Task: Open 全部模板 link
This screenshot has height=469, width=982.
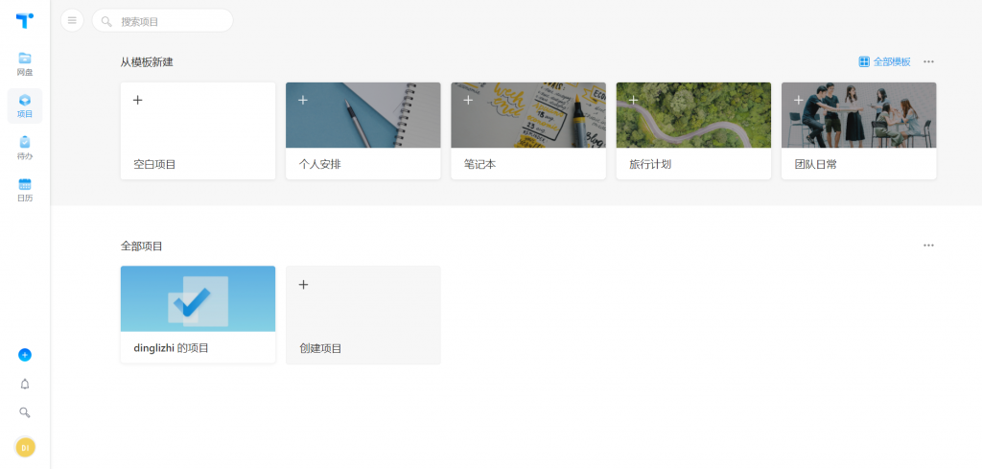Action: tap(884, 61)
